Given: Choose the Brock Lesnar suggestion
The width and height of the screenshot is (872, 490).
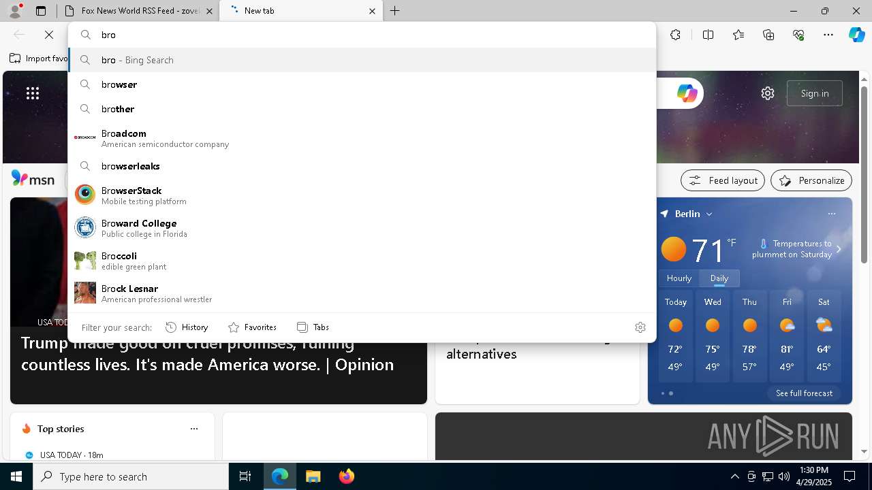Looking at the screenshot, I should (362, 293).
